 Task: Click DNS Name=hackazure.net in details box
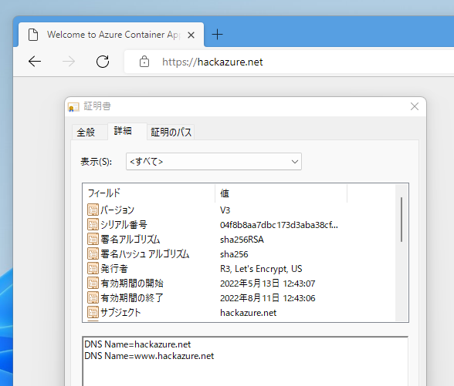coord(137,344)
